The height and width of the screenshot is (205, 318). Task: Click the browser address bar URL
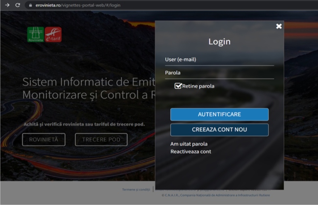pos(78,5)
